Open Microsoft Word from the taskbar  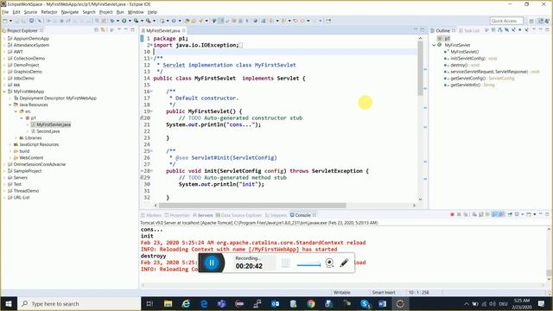382,303
